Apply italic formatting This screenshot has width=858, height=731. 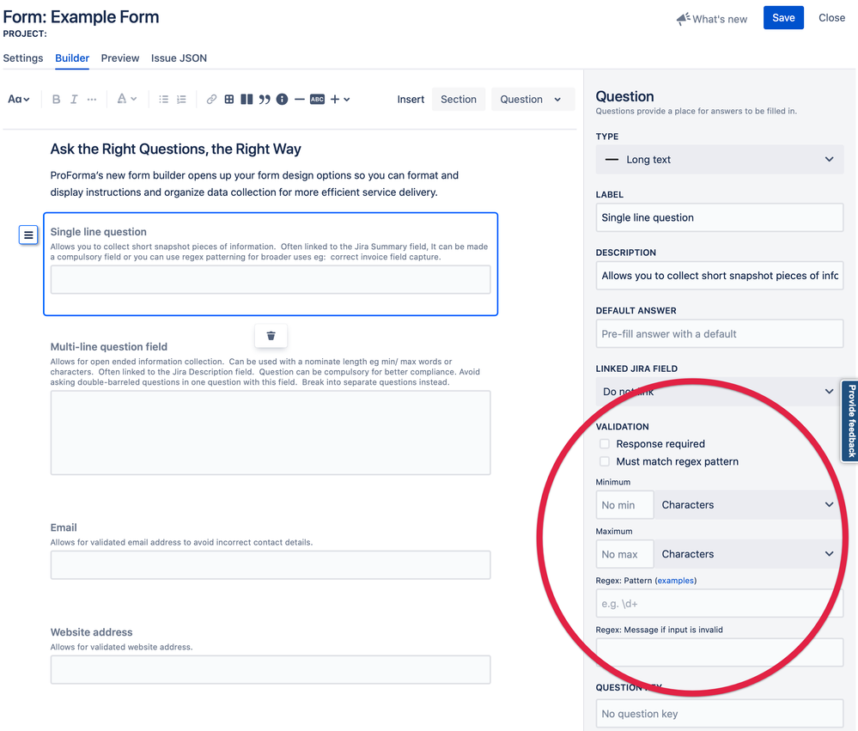(74, 99)
